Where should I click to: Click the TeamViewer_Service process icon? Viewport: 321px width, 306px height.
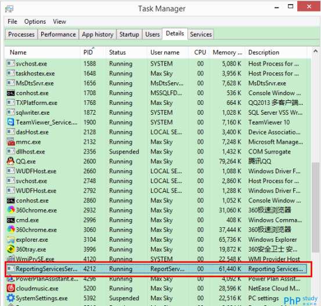(10, 122)
